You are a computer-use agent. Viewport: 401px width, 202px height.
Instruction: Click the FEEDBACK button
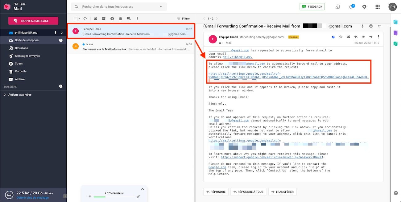coord(312,6)
